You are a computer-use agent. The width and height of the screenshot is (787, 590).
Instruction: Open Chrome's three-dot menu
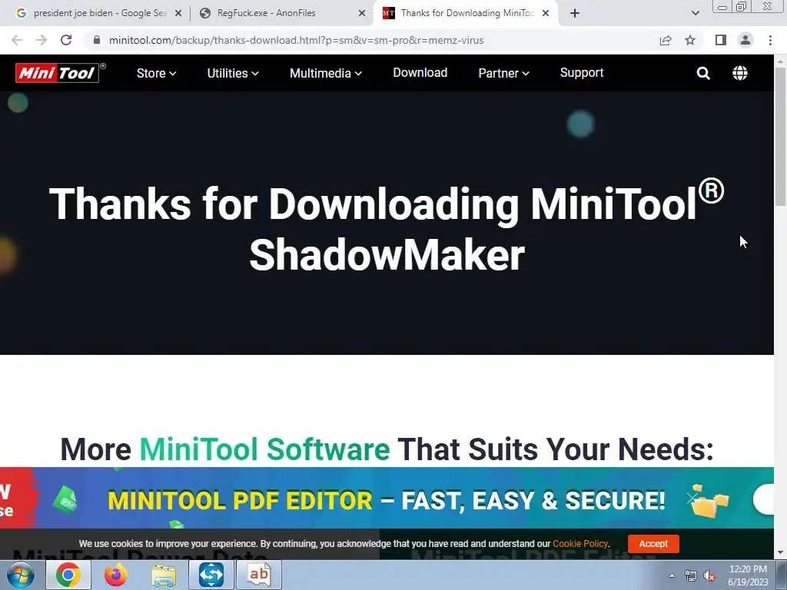tap(770, 40)
